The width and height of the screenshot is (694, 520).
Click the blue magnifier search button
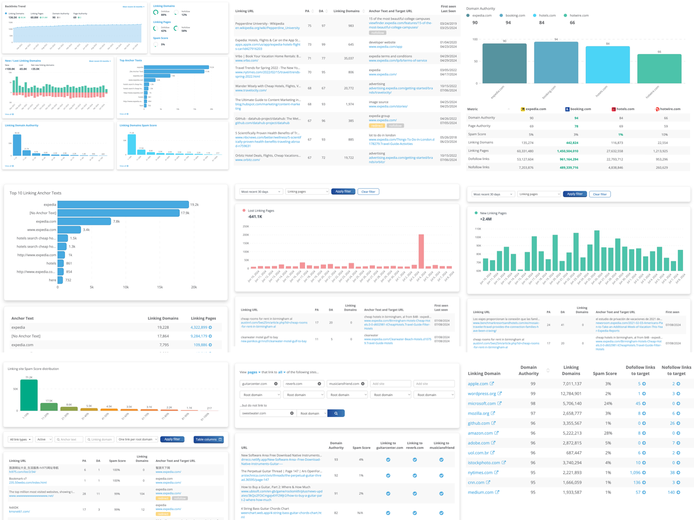coord(336,413)
